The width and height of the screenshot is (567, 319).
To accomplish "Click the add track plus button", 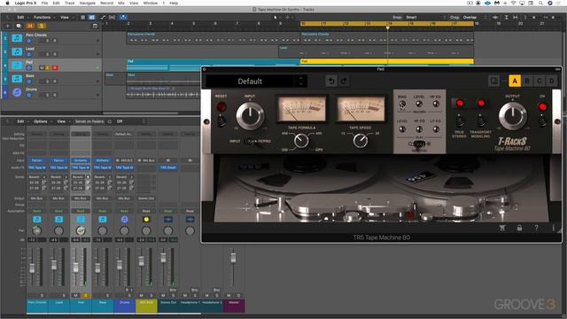I will tap(7, 26).
